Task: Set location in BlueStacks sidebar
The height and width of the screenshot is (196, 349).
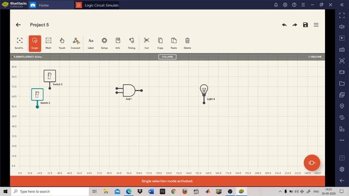Action: (x=342, y=106)
